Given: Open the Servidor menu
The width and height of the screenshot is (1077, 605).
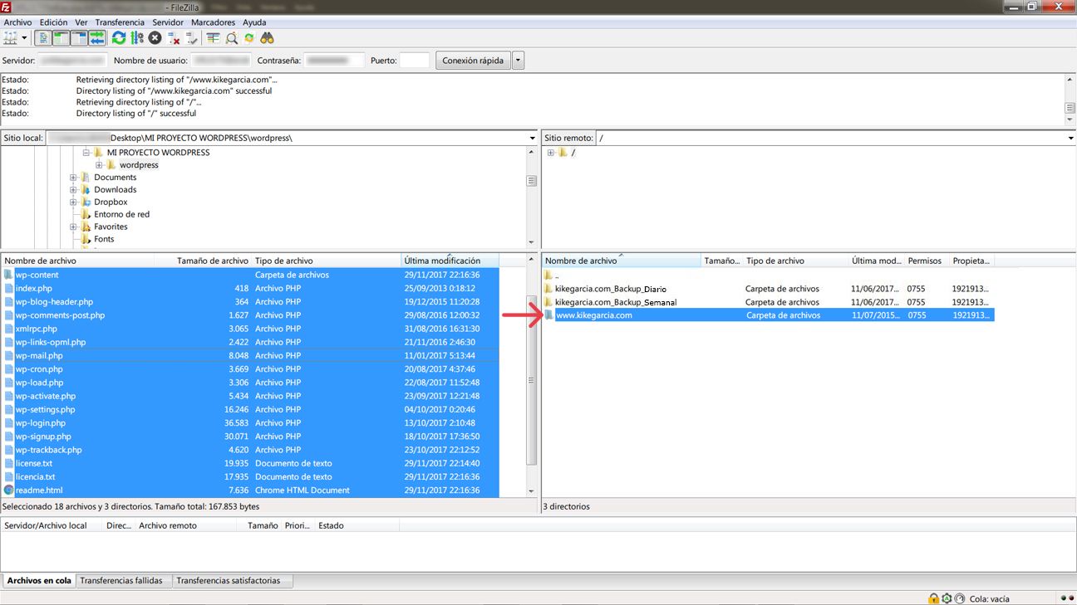Looking at the screenshot, I should tap(168, 22).
